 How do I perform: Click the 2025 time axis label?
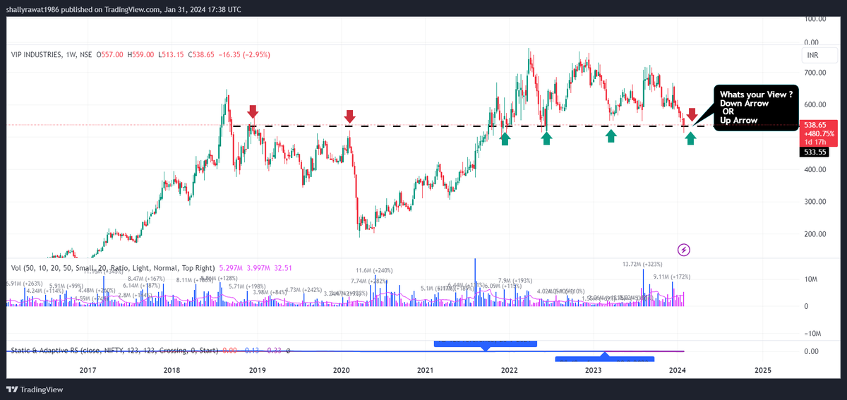click(763, 370)
